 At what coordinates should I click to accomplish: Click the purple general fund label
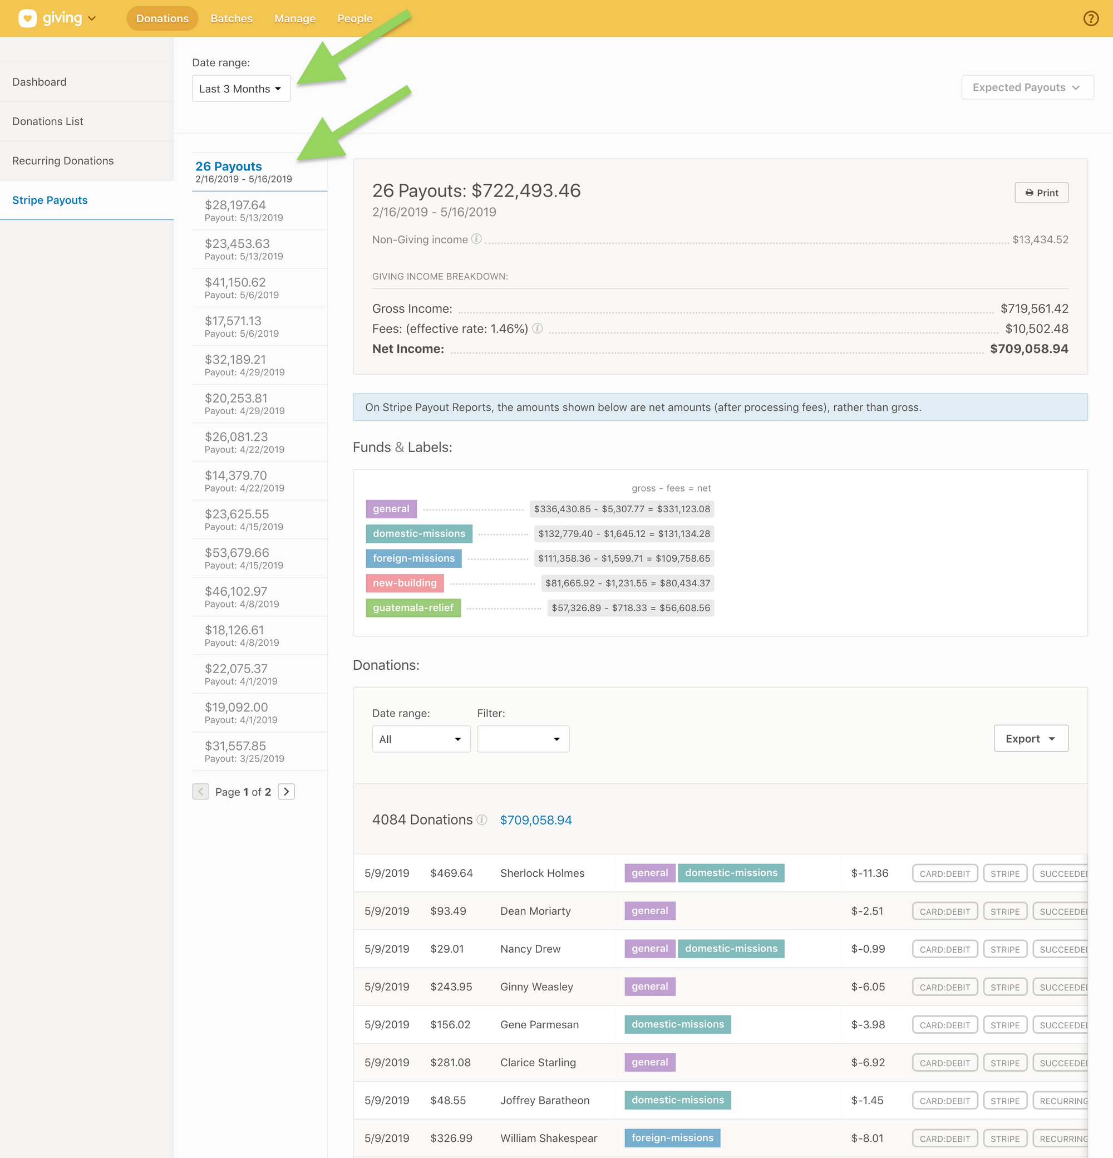[x=391, y=509]
